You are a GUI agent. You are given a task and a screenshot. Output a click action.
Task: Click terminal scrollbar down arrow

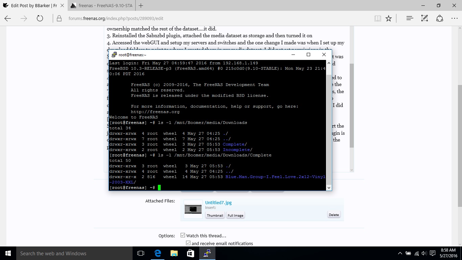pyautogui.click(x=329, y=188)
